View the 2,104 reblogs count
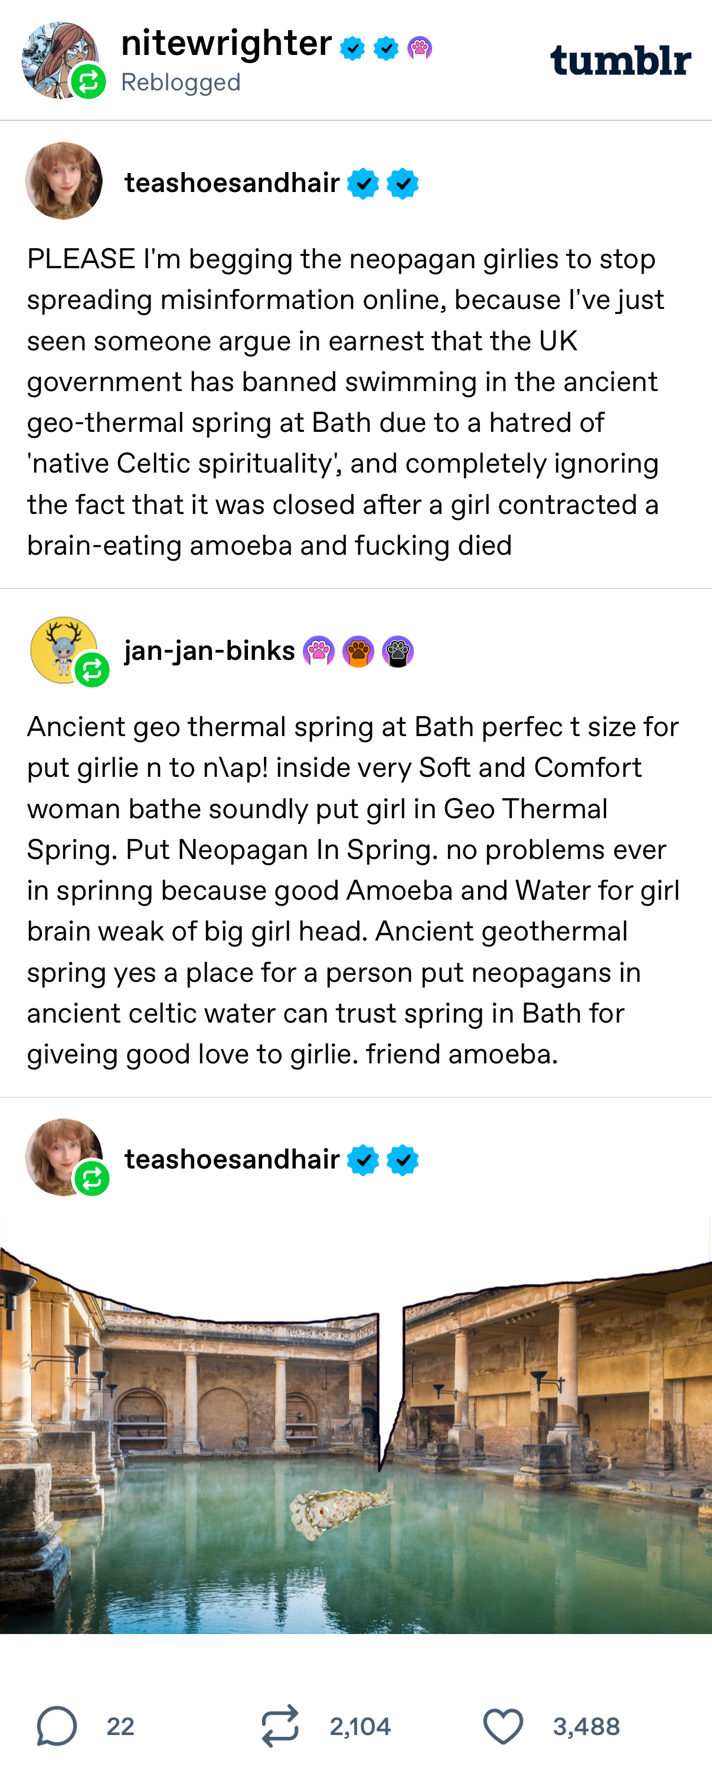The image size is (712, 1790). coord(360,1726)
